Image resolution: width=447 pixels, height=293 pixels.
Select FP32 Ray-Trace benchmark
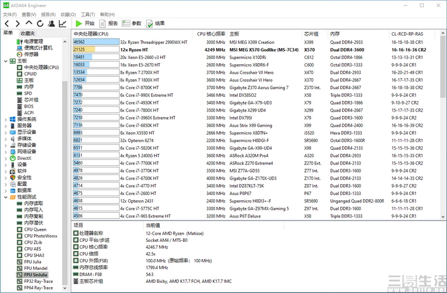click(35, 281)
